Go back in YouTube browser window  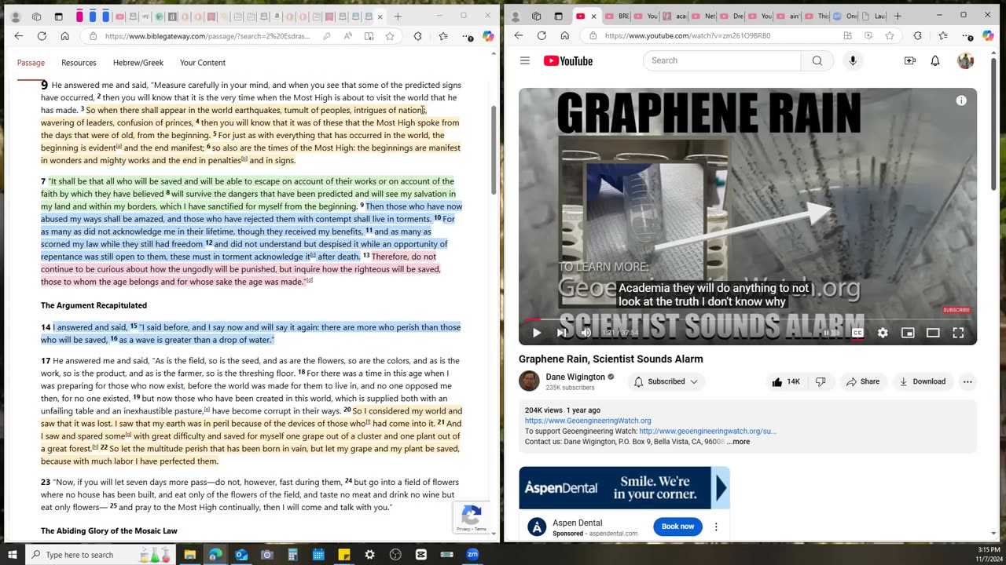point(519,35)
